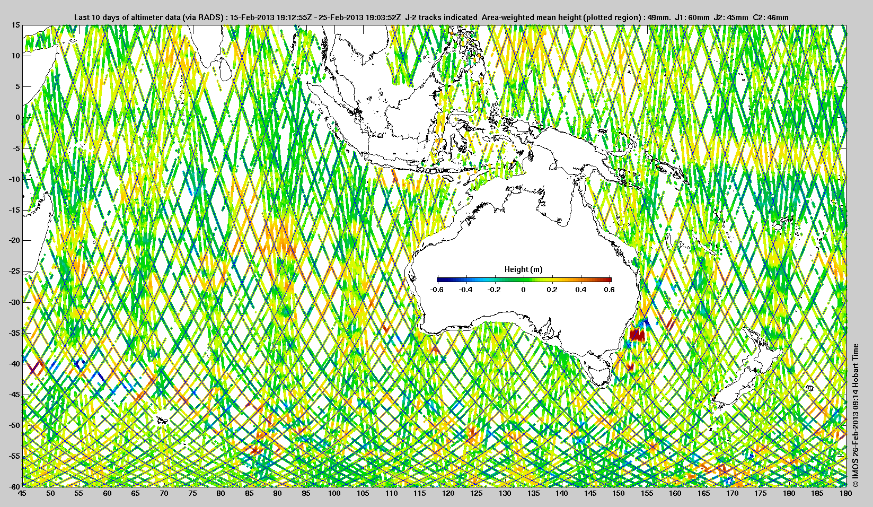
Task: Click longitude axis label '150'
Action: coord(619,493)
